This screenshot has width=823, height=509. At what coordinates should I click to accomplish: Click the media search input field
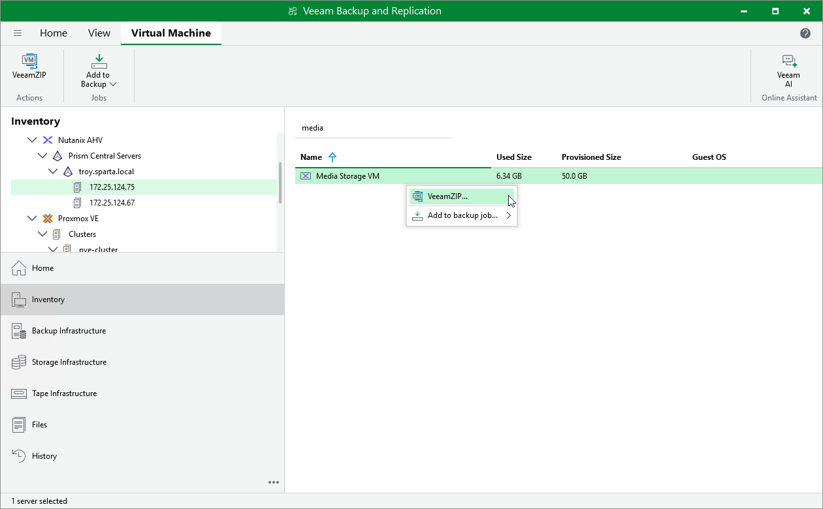[x=372, y=128]
